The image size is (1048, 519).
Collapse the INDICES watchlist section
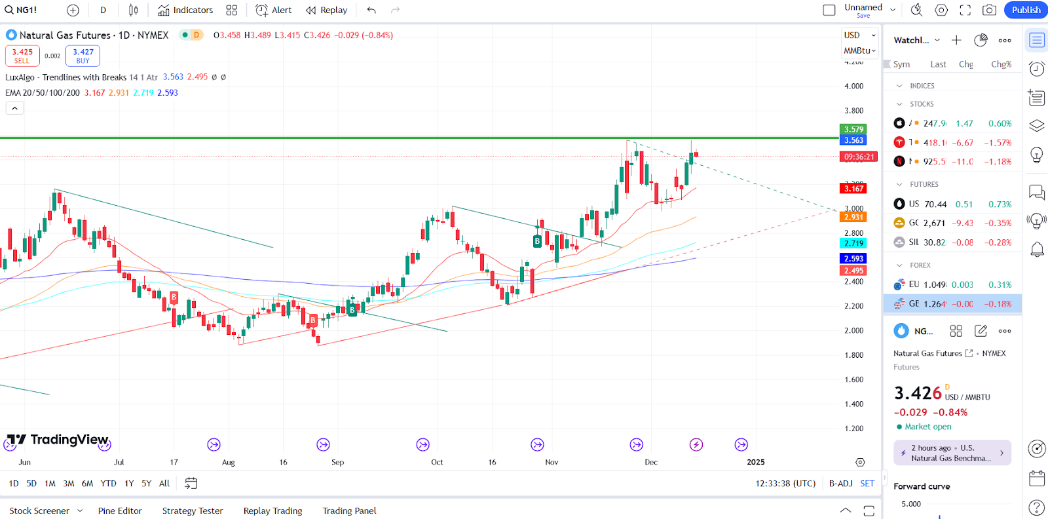[x=899, y=86]
